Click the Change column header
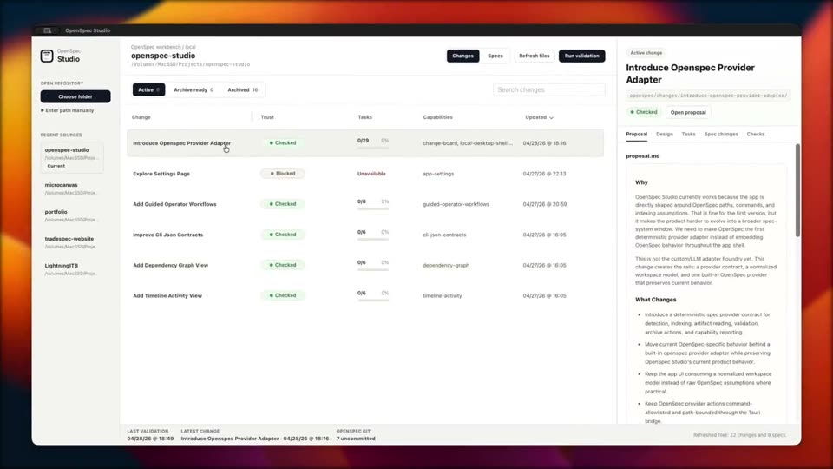Image resolution: width=833 pixels, height=469 pixels. click(141, 117)
